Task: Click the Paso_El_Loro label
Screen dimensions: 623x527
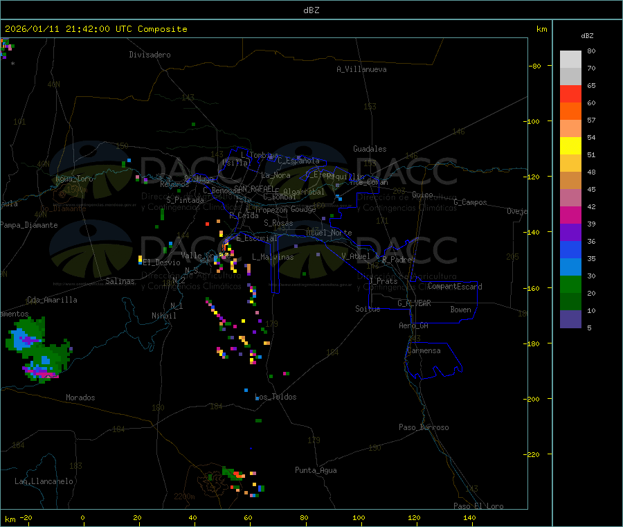Action: click(x=479, y=506)
